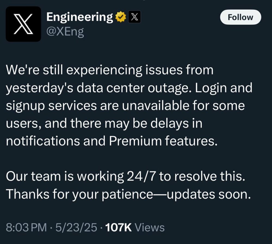Click the words "signup services" in post
This screenshot has height=244, width=272.
point(51,106)
